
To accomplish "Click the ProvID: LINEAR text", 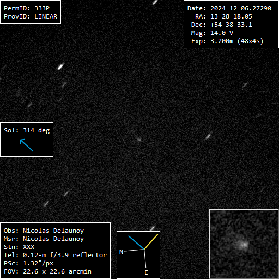I will coord(31,16).
